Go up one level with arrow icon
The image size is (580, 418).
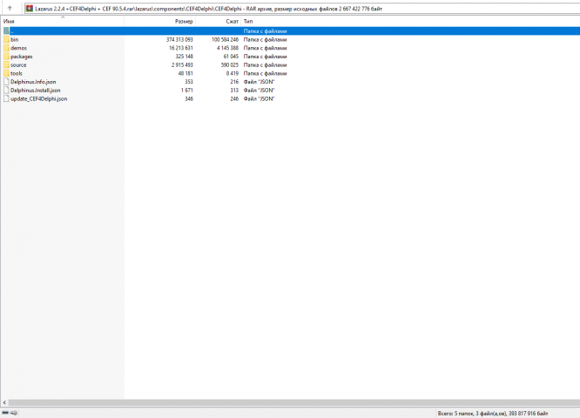click(10, 8)
